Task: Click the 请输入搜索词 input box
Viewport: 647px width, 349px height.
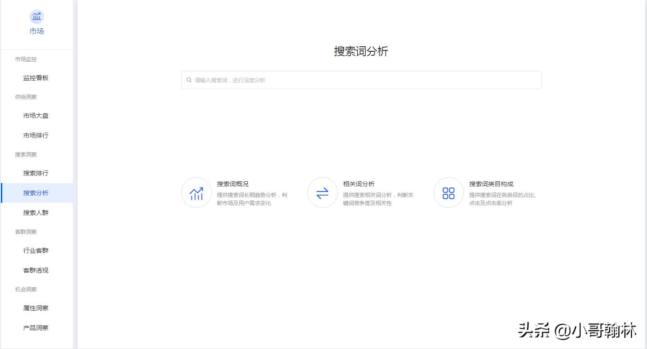Action: coord(360,80)
